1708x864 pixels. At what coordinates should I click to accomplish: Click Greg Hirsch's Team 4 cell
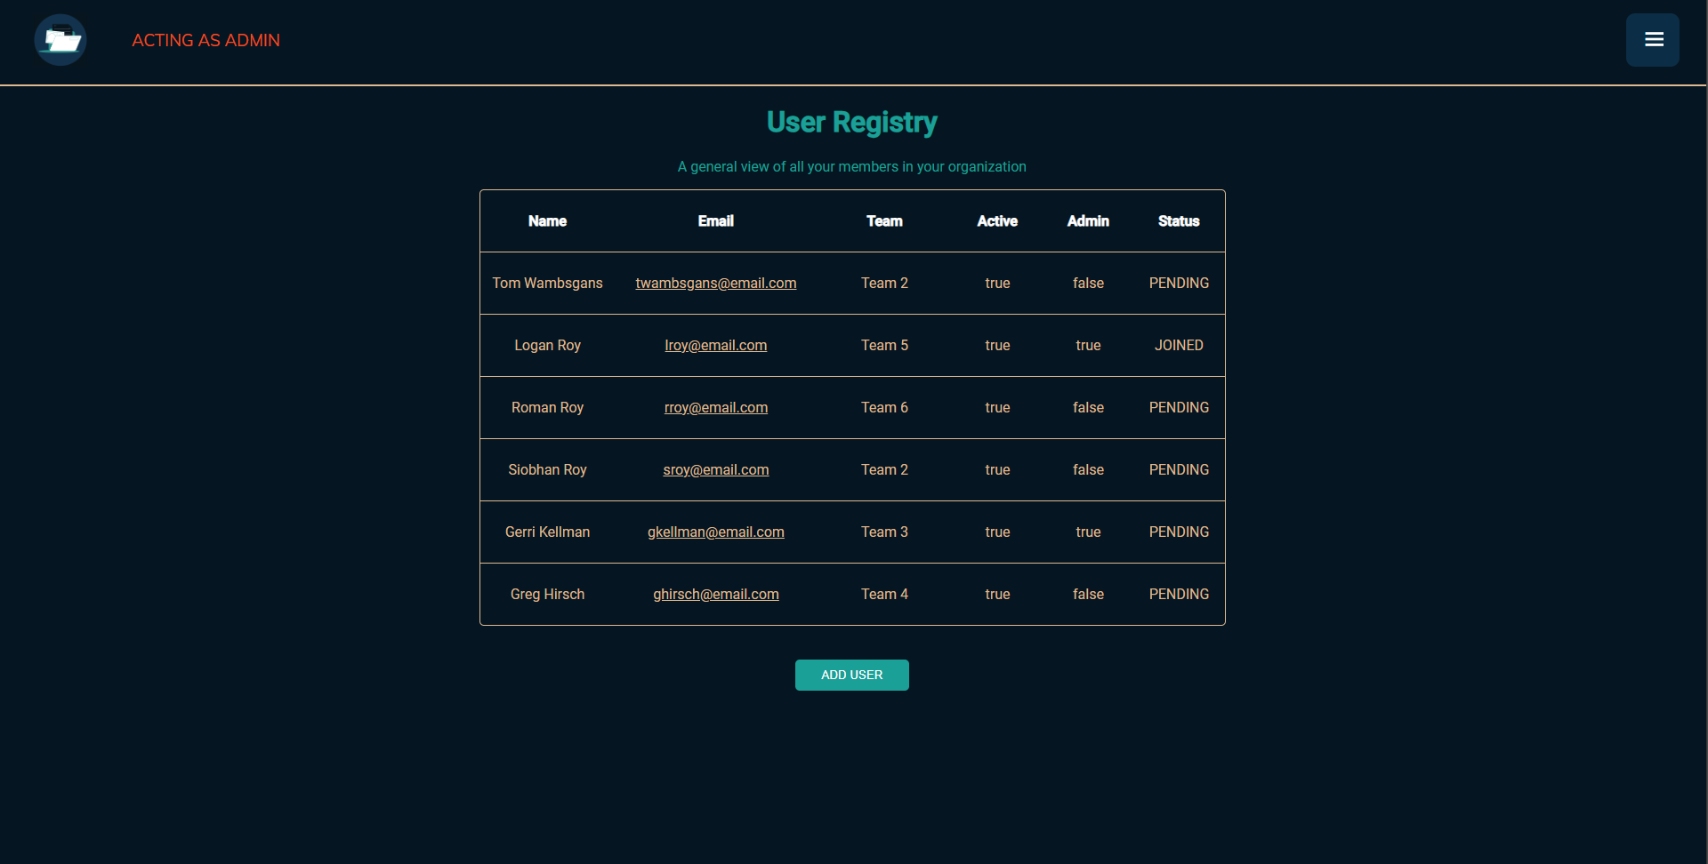884,594
